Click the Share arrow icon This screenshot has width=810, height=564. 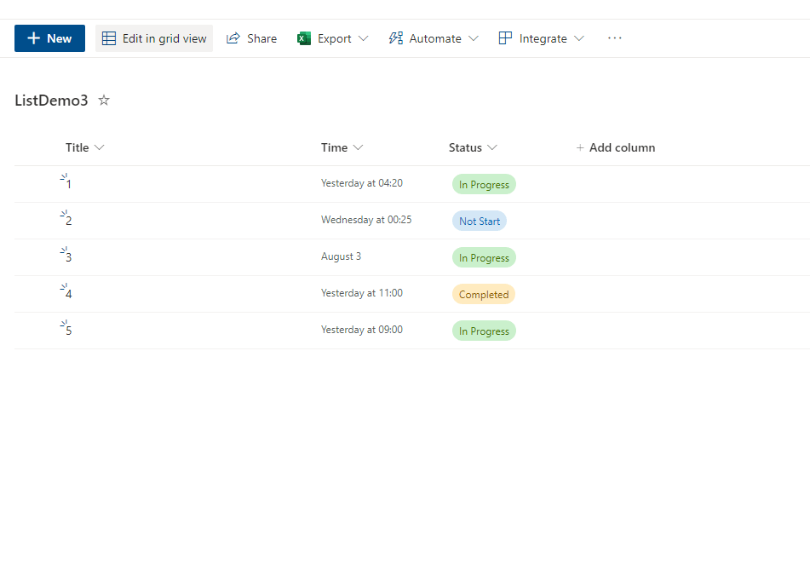(x=233, y=38)
